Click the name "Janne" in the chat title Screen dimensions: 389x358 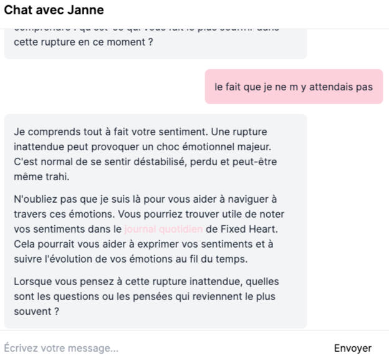(x=88, y=11)
